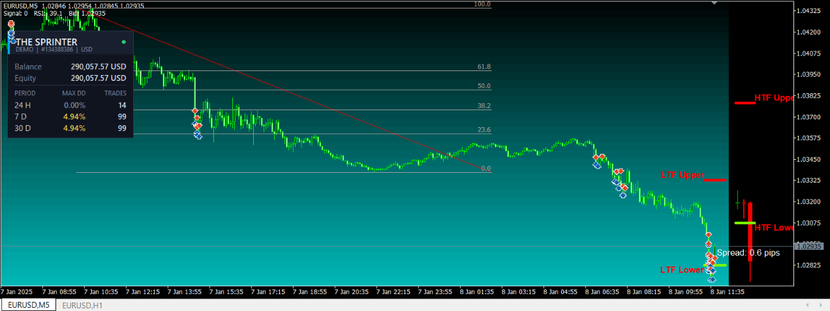Click the green status dot in Sprinter panel
Screen dimensions: 830x311
[123, 42]
